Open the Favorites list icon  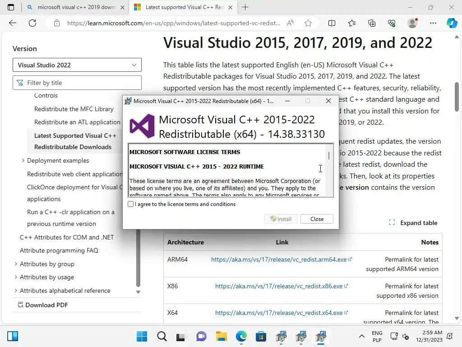[x=352, y=23]
